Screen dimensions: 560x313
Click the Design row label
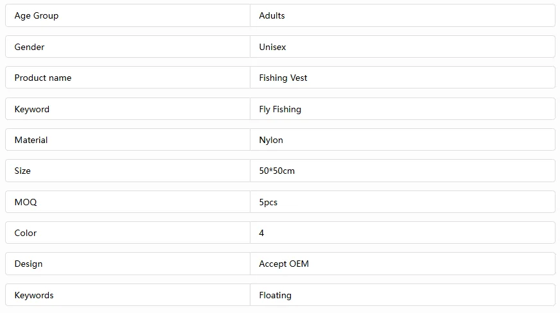click(29, 264)
